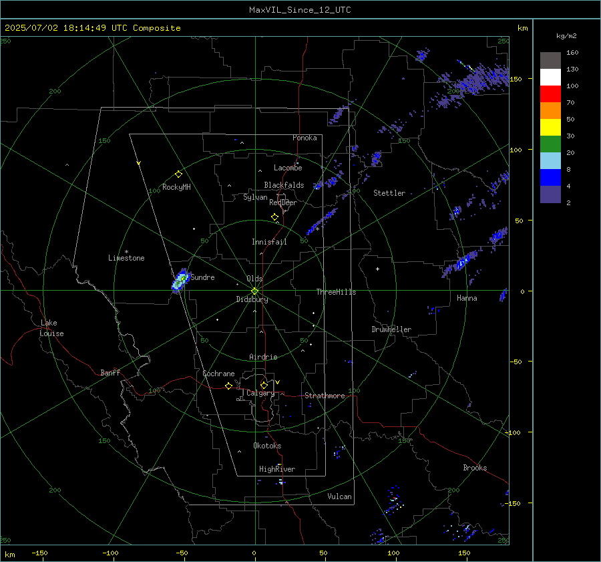
Task: Click the Lacombe town label
Action: coord(288,168)
